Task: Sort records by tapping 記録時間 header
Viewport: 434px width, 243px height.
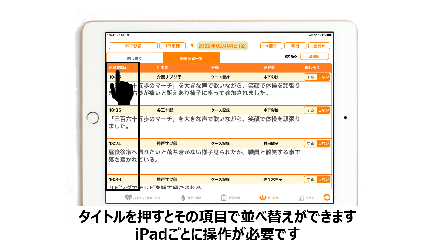Action: pos(117,67)
